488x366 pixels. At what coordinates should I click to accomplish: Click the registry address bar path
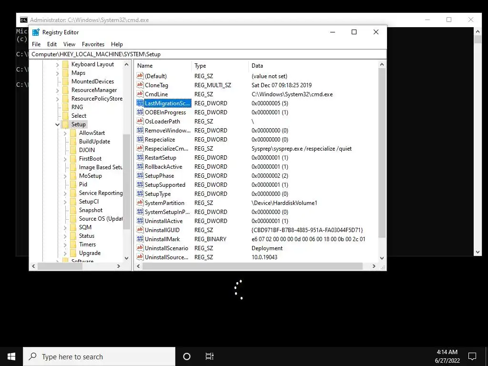(208, 54)
